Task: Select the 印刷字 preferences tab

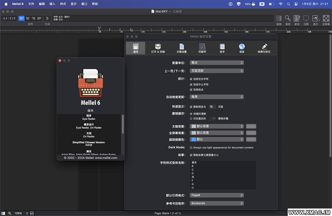Action: [202, 48]
